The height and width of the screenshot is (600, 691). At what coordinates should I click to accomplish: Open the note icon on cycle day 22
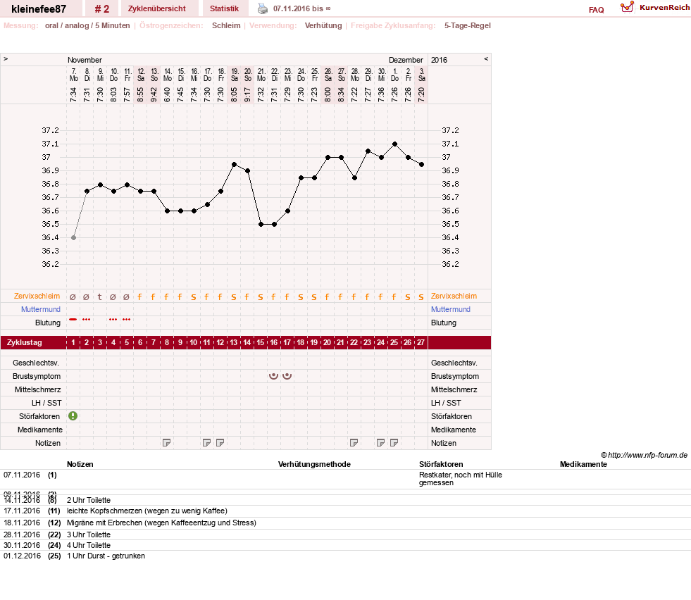pyautogui.click(x=354, y=443)
